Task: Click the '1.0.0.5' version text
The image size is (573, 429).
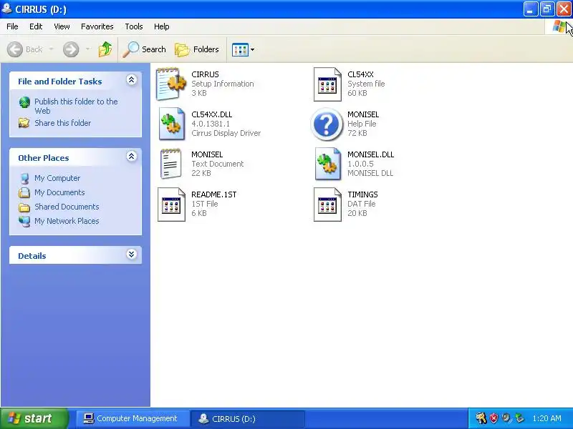Action: [x=360, y=164]
